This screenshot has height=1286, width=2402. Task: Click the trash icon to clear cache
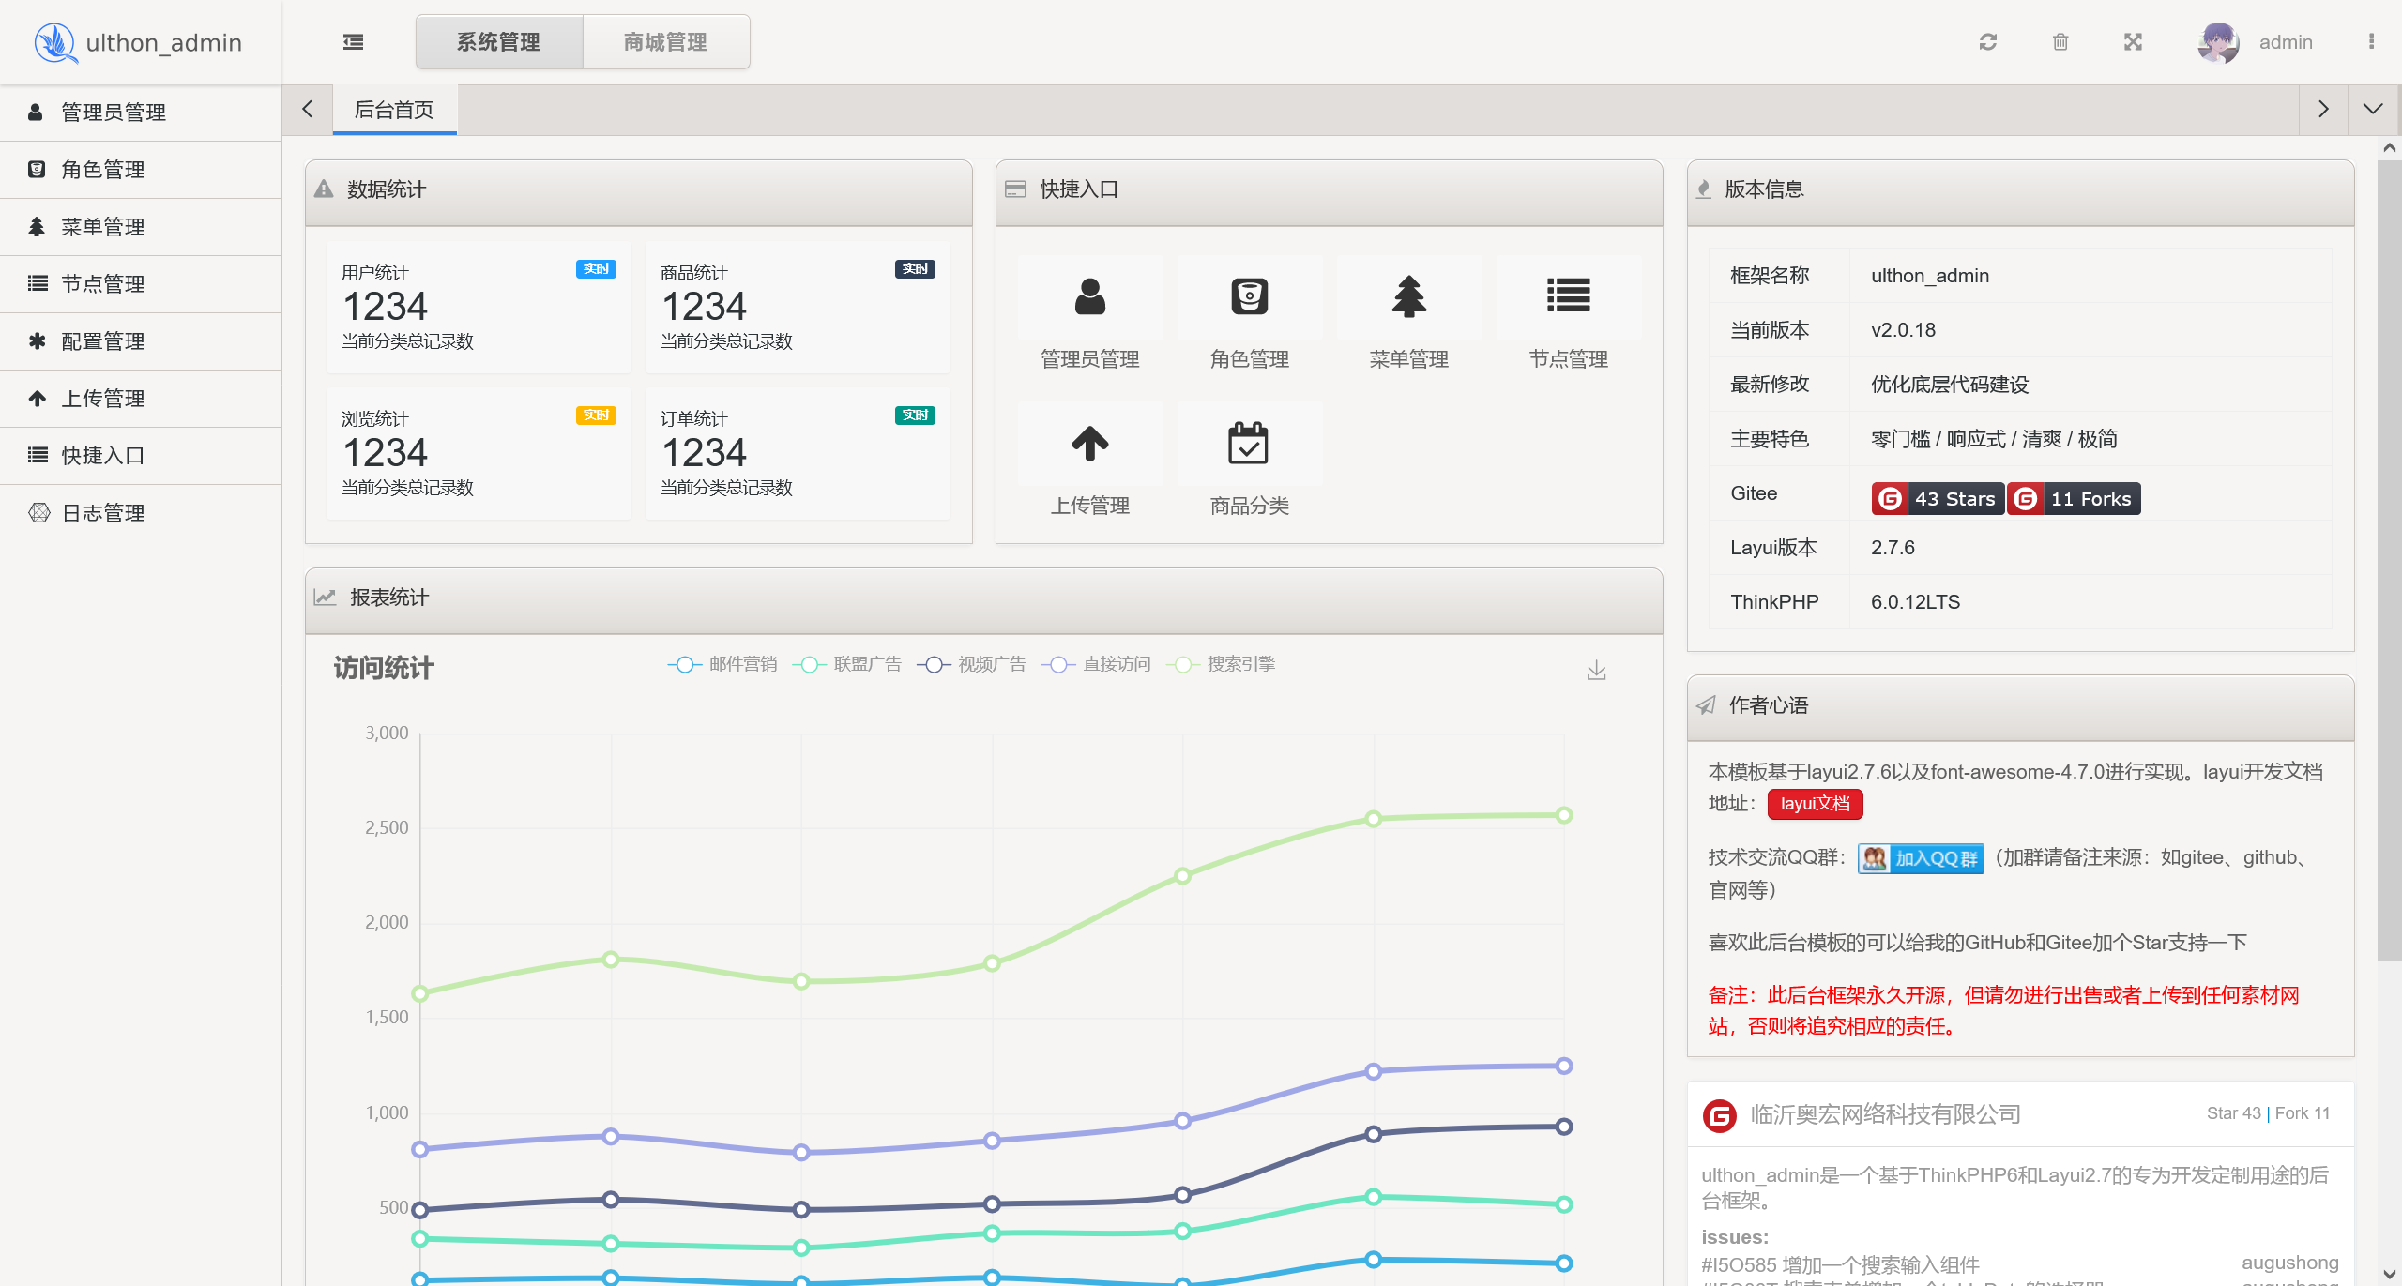tap(2060, 42)
